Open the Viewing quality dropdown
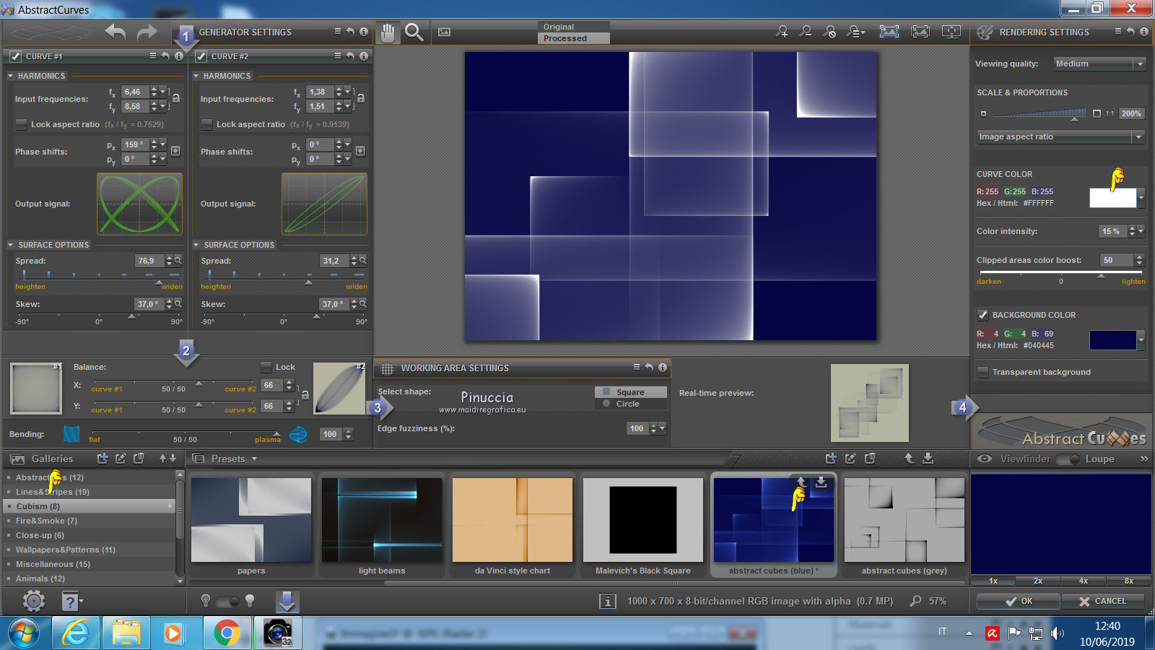The width and height of the screenshot is (1155, 650). pos(1099,64)
